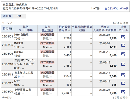The image size is (131, 100).
Task: Sort by 預り/課税 header link
Action: 47,30
